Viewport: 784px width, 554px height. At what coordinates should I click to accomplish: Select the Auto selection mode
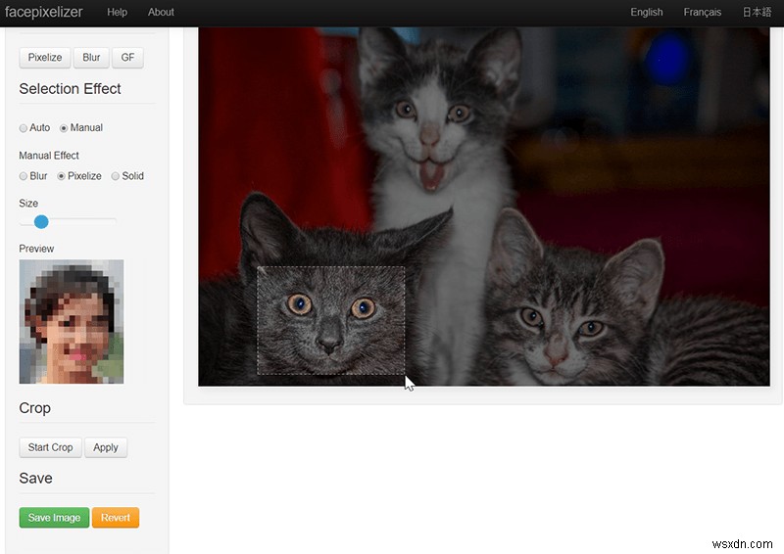point(23,128)
